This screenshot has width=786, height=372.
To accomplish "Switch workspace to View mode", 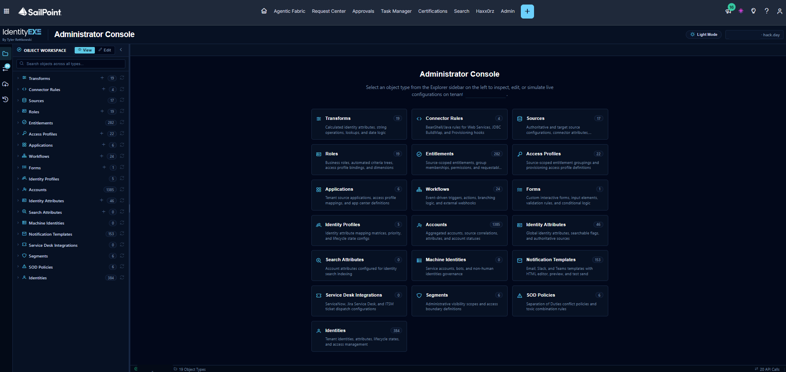I will click(85, 50).
